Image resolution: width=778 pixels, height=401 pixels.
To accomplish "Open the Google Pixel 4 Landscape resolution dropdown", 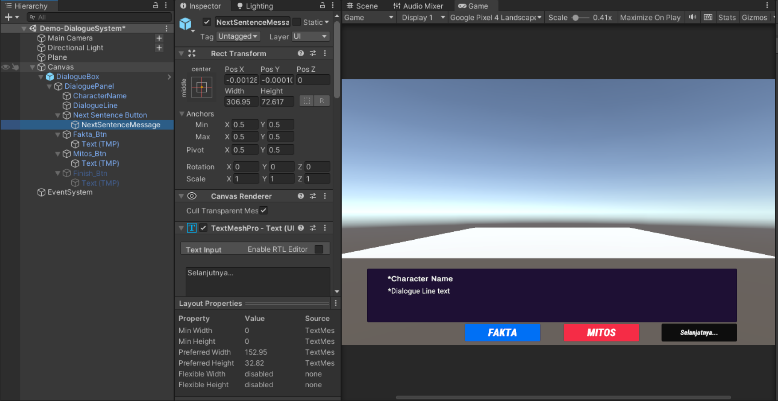I will point(495,17).
